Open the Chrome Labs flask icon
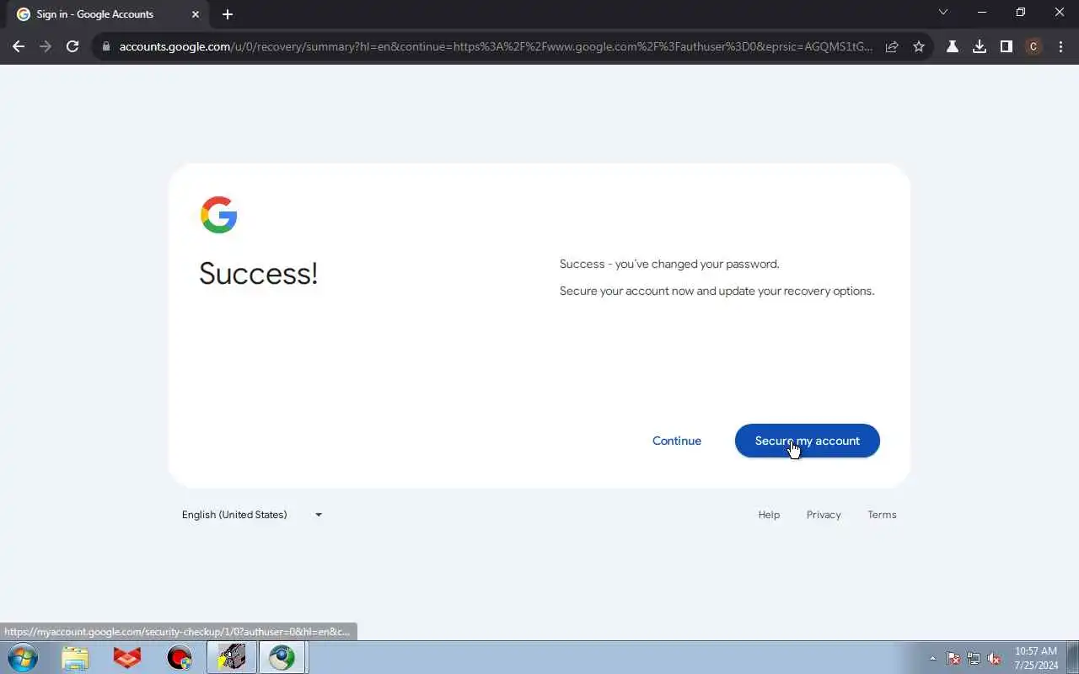The height and width of the screenshot is (674, 1079). point(953,46)
